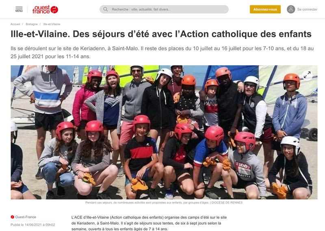Click the Se connecter link

click(x=307, y=9)
